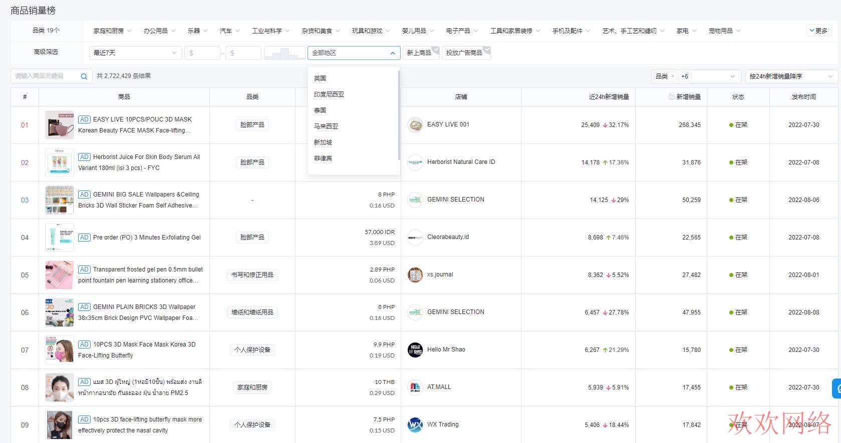Click the price range histogram slider
The width and height of the screenshot is (841, 443).
point(285,52)
